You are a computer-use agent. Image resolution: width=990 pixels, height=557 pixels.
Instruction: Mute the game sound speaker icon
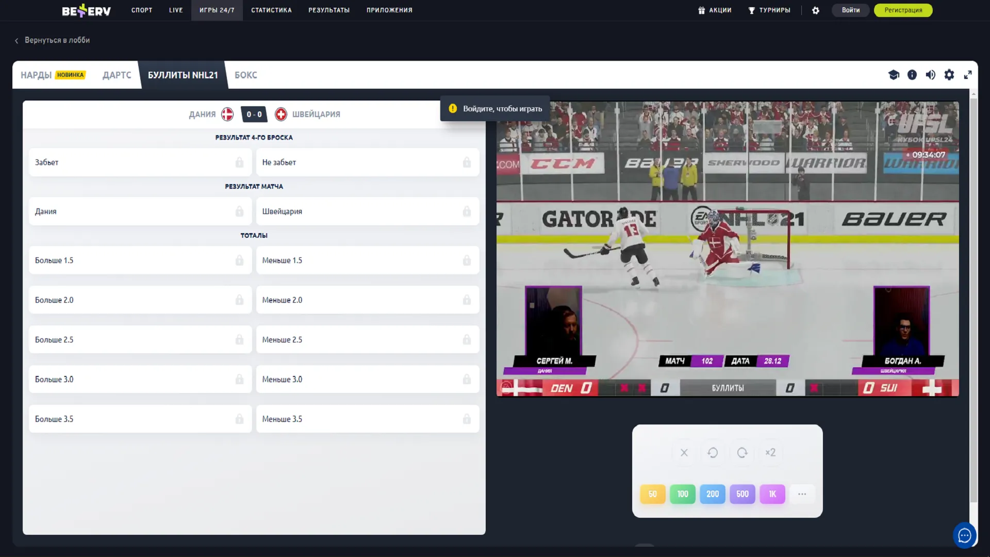tap(931, 75)
